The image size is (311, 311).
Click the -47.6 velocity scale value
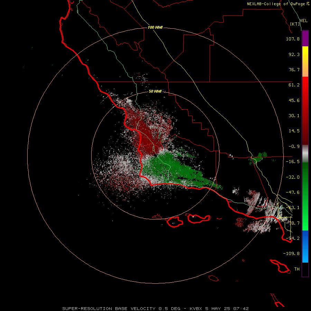293,192
